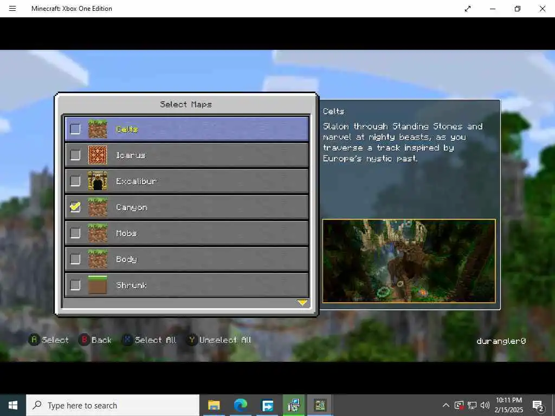Open File Explorer from taskbar
Screen dimensions: 555x416
[x=214, y=405]
